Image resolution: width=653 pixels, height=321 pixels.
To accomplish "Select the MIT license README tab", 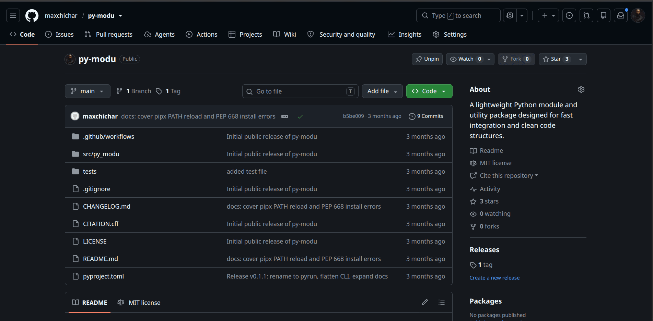I will (x=139, y=303).
